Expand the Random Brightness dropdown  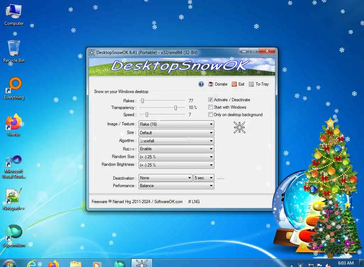pos(176,165)
